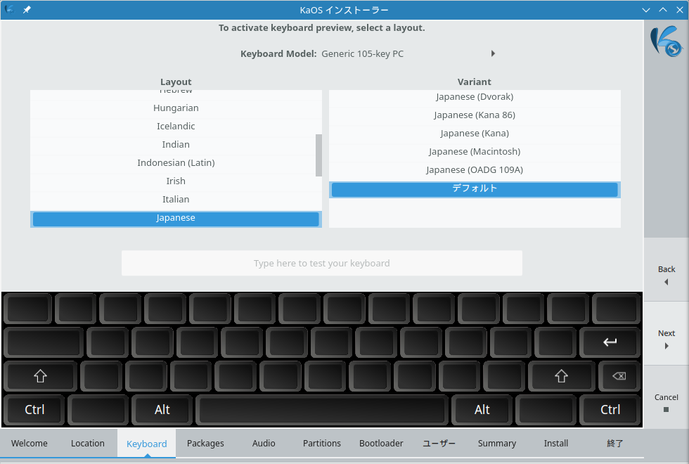Select Hungarian layout
Viewport: 689px width, 464px height.
176,108
